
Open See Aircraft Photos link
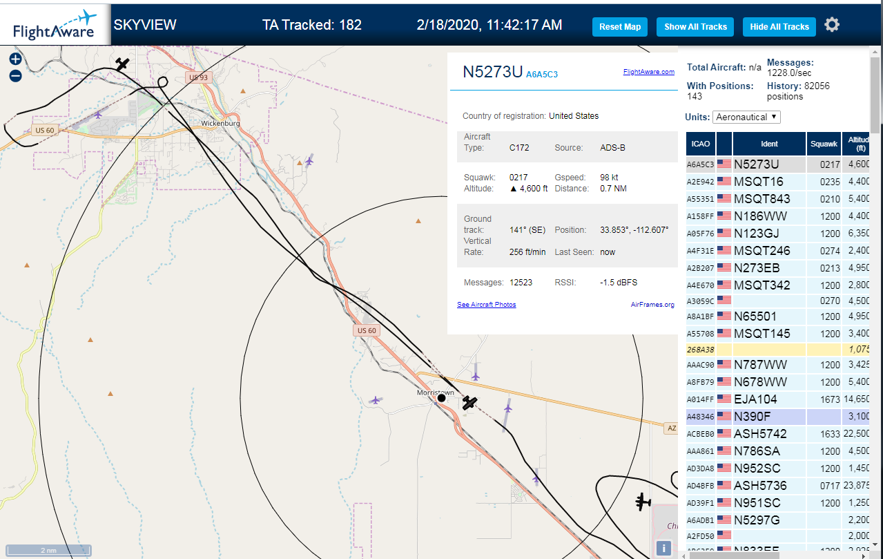point(486,305)
